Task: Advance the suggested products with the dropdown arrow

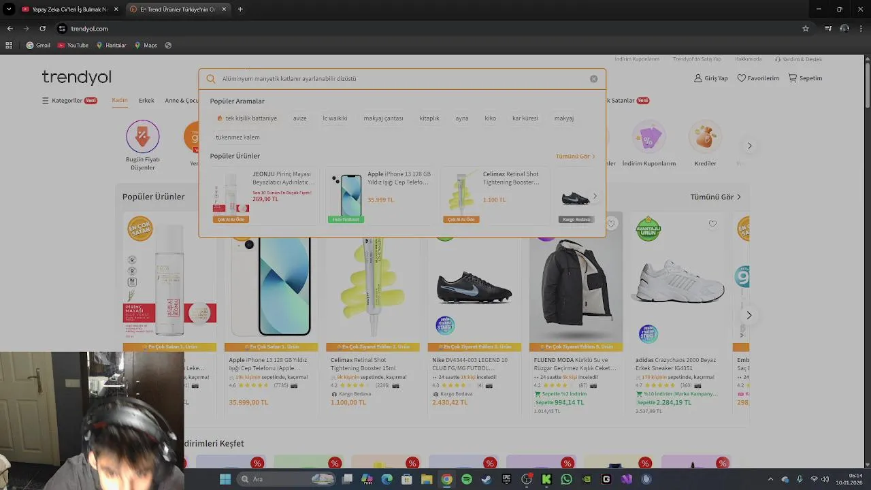Action: coord(595,196)
